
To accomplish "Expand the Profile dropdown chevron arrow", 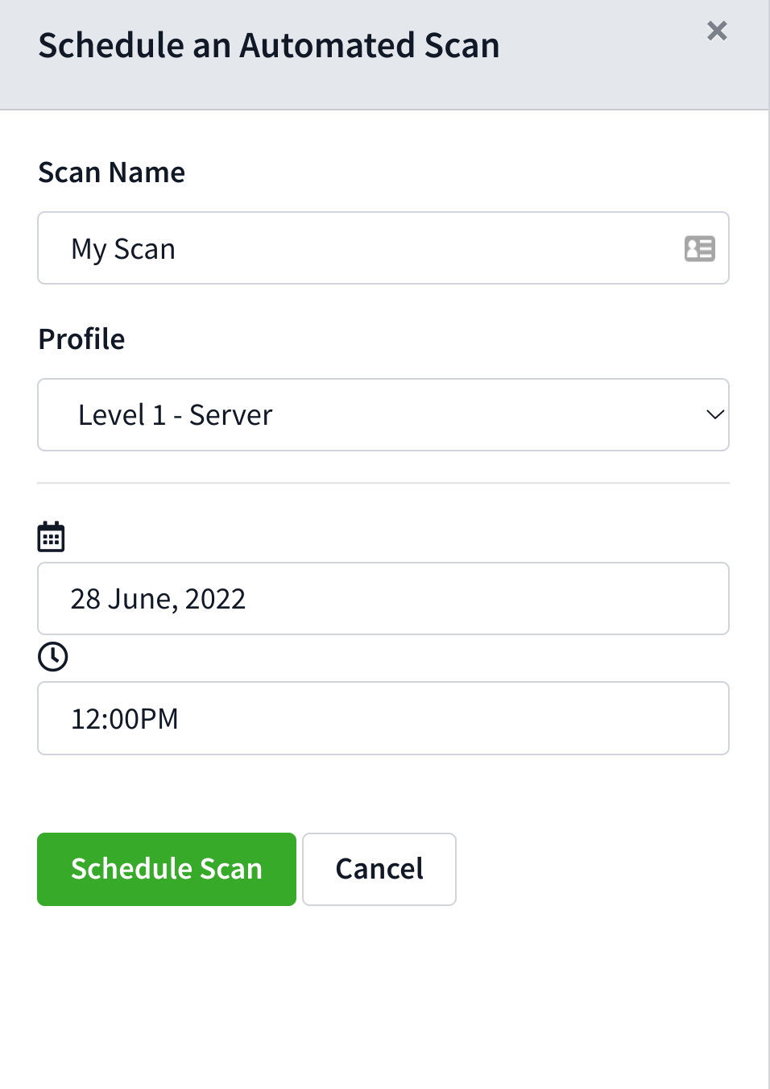I will click(714, 414).
